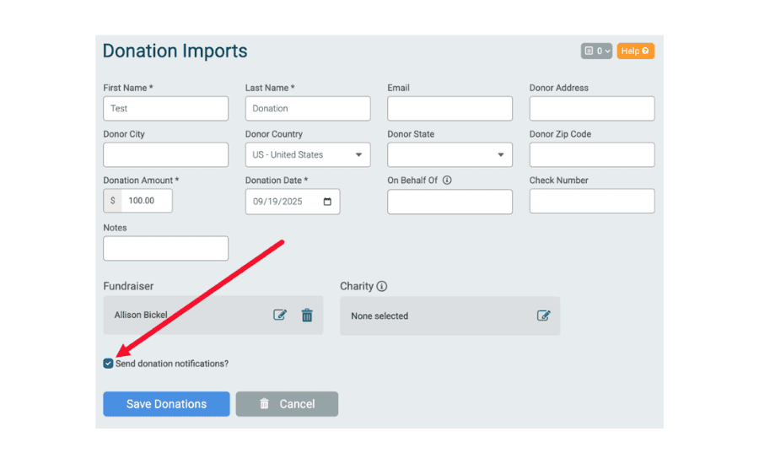This screenshot has width=759, height=464.
Task: Click the Charity info icon
Action: click(382, 287)
